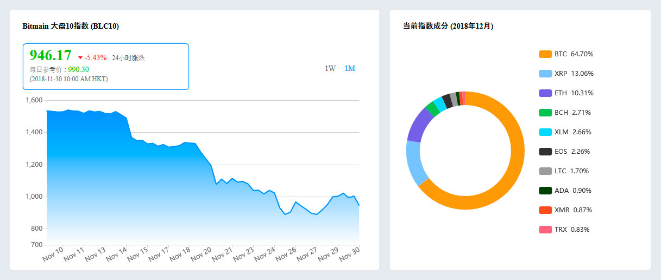Viewport: 661px width, 280px height.
Task: Click the XLM 2.66% legend label
Action: (573, 132)
